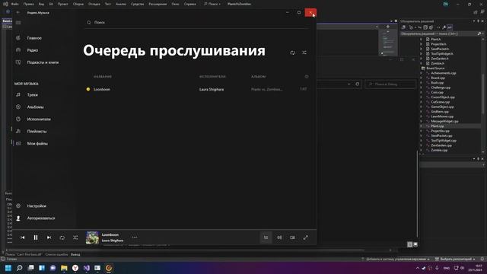The image size is (487, 274).
Task: Go back with the arrow in Яндекс.Музыка
Action: click(x=18, y=12)
